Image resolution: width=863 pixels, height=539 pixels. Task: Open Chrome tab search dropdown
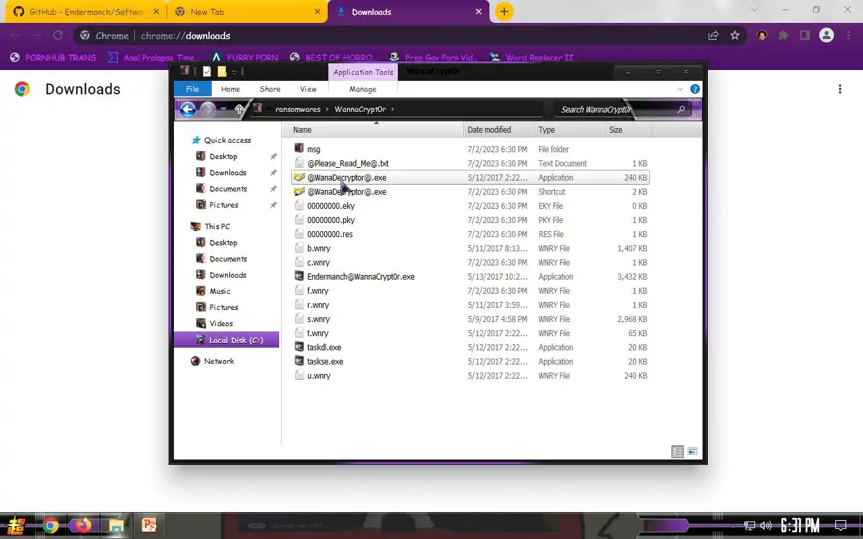754,10
